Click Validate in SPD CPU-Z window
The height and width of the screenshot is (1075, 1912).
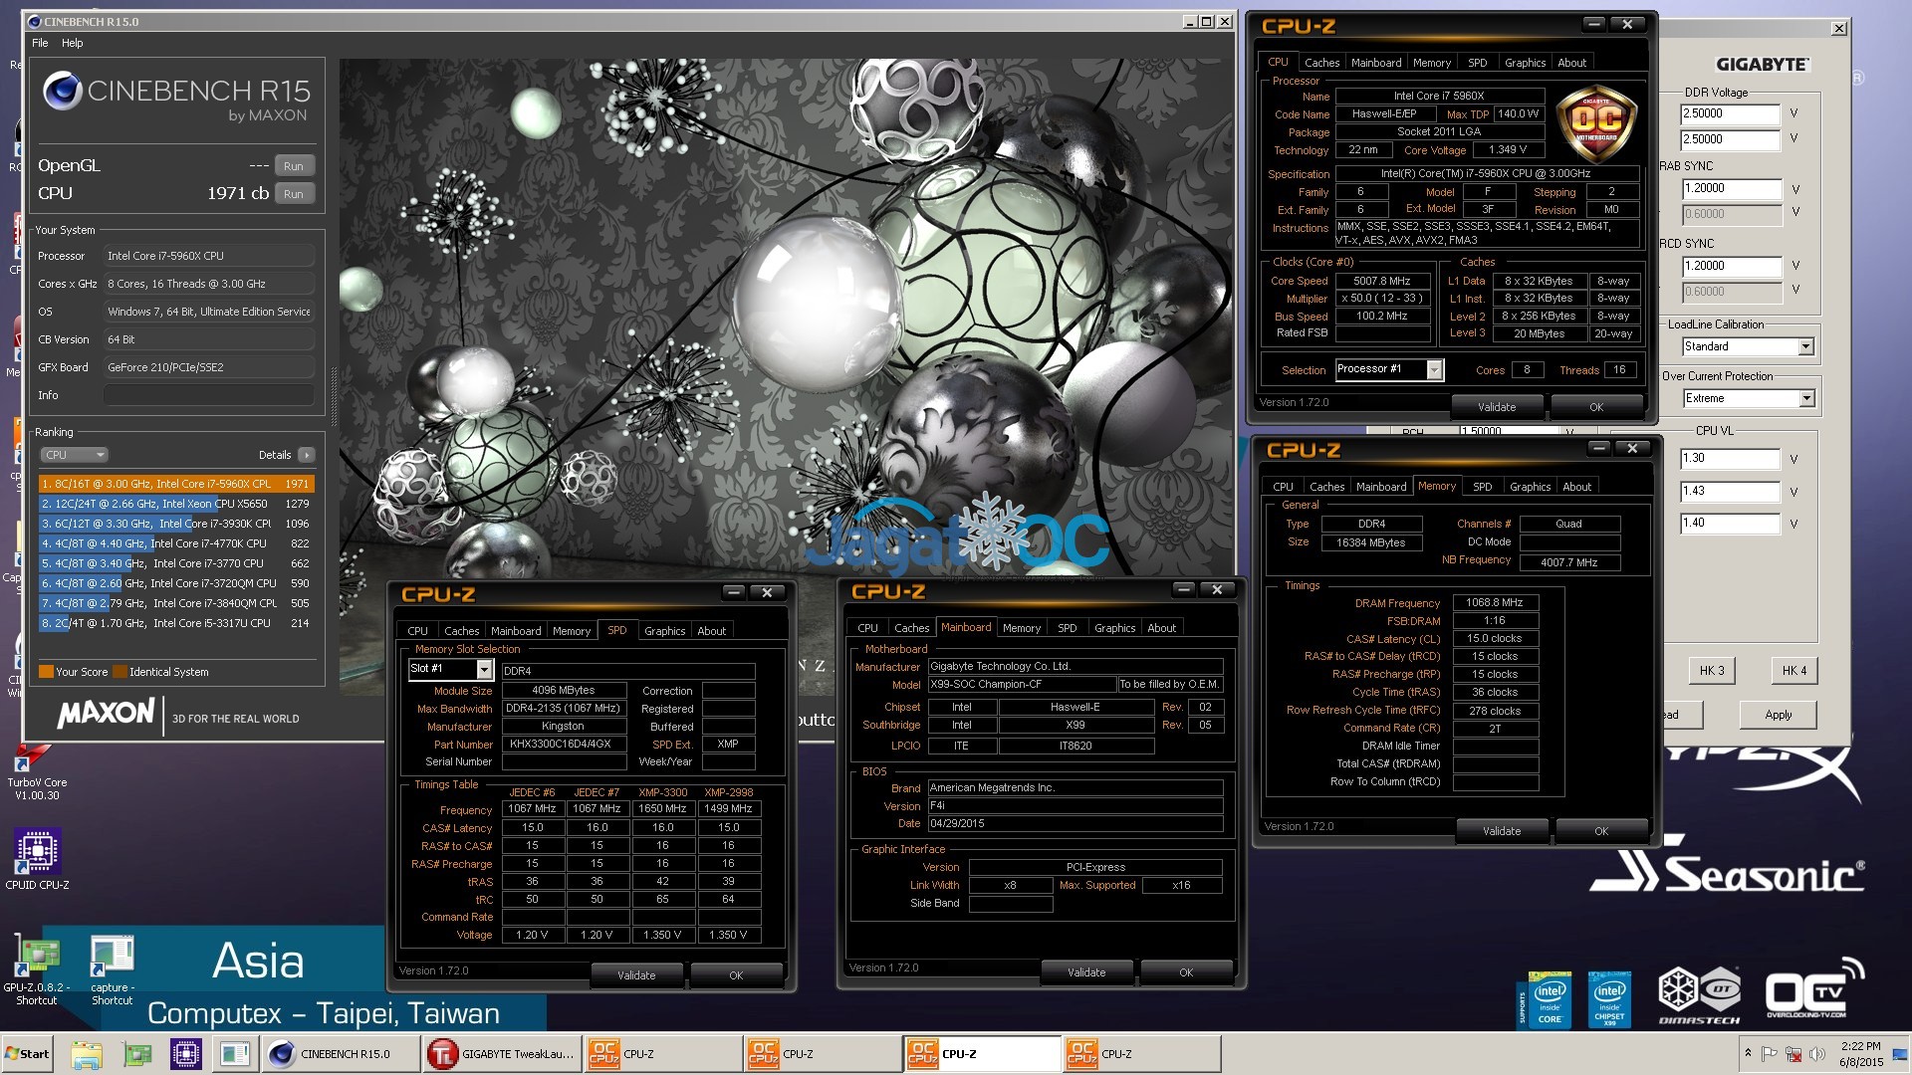point(636,975)
